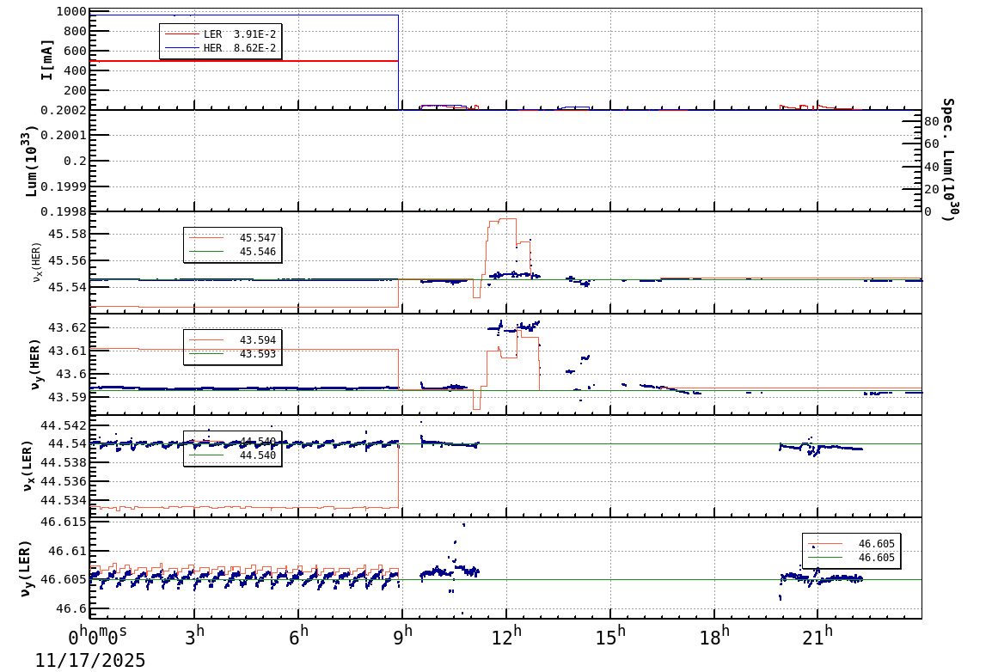Click the 9h time axis label
This screenshot has height=672, width=992.
[402, 635]
